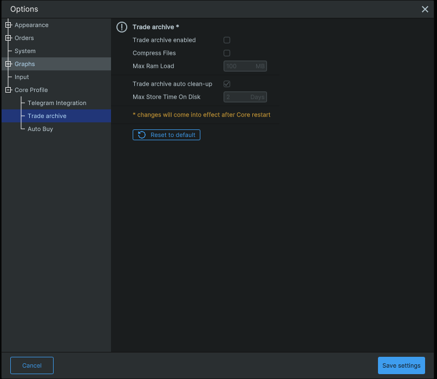Close the Options dialog with the X
Image resolution: width=437 pixels, height=379 pixels.
425,9
